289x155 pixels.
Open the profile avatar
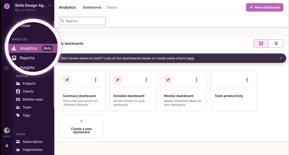pos(7,130)
